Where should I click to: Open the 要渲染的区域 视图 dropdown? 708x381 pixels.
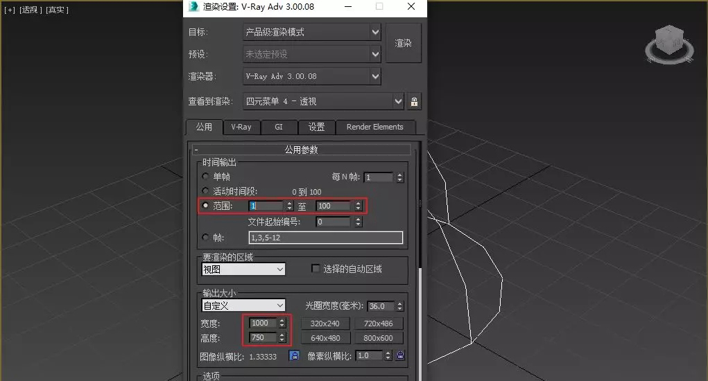tap(243, 269)
